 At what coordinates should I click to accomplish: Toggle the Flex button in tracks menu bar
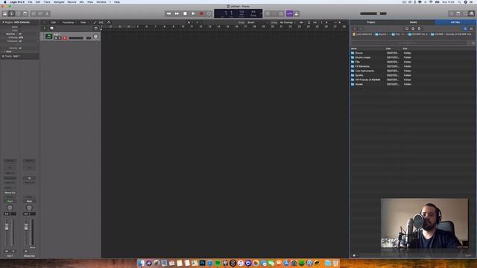101,22
